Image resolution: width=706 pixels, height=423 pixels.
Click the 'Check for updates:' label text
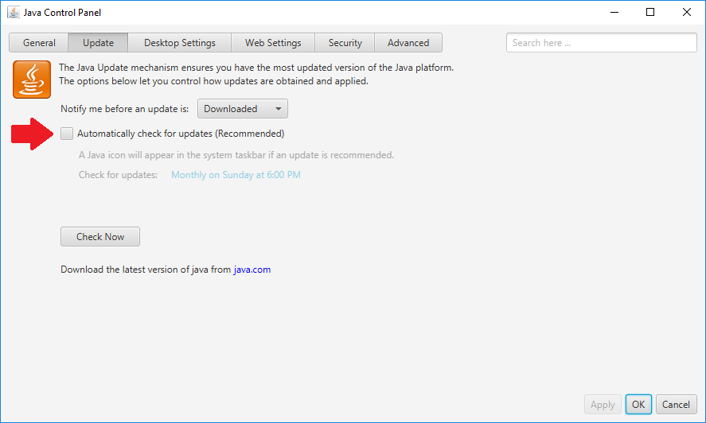pos(118,175)
